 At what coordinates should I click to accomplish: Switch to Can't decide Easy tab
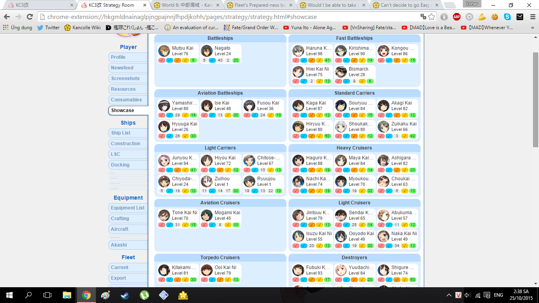(406, 5)
